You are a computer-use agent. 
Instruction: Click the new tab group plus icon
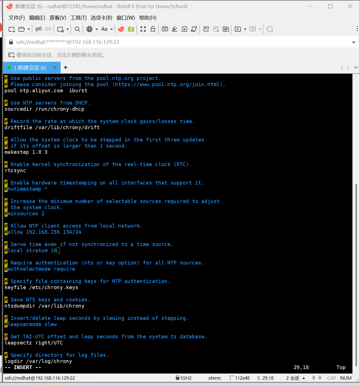(x=238, y=29)
